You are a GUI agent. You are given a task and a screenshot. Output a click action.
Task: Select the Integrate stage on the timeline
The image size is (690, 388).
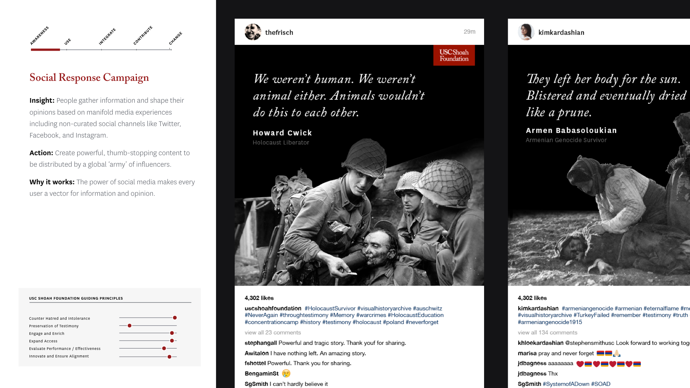click(x=107, y=37)
